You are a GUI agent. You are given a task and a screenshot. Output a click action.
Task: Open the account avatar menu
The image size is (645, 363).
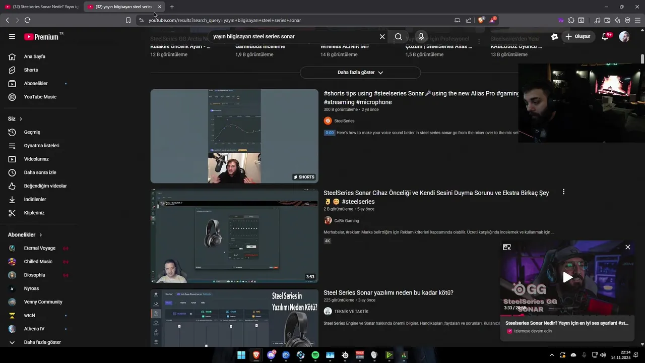624,37
